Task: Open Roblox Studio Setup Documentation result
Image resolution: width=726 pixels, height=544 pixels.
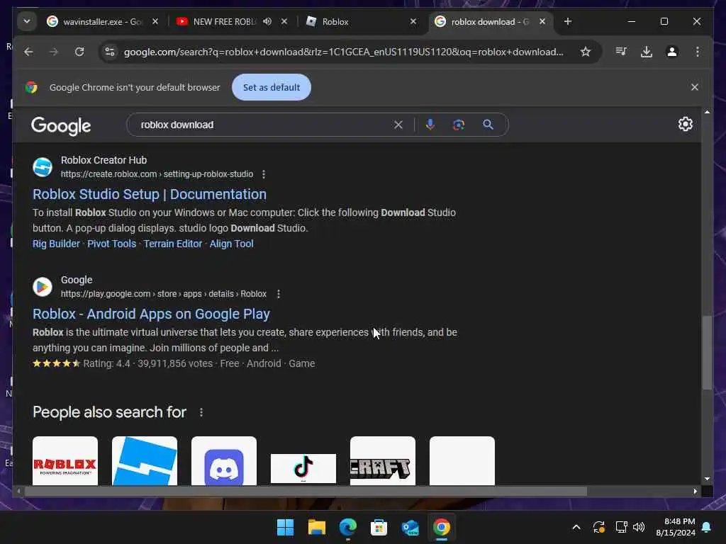Action: [150, 194]
